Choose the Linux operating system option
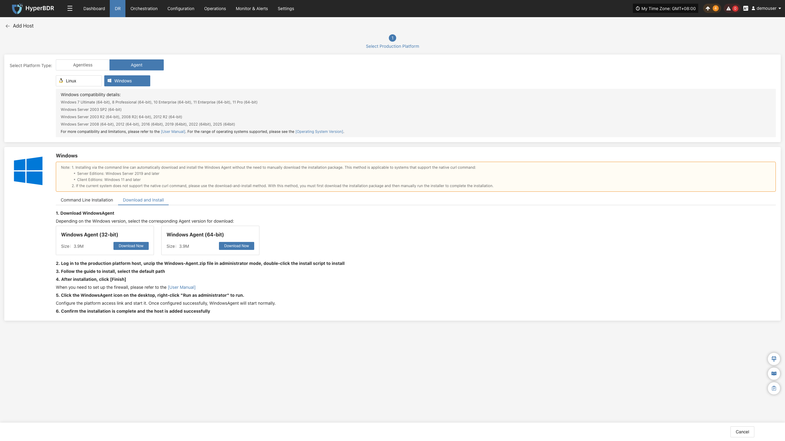This screenshot has width=785, height=441. pyautogui.click(x=79, y=81)
